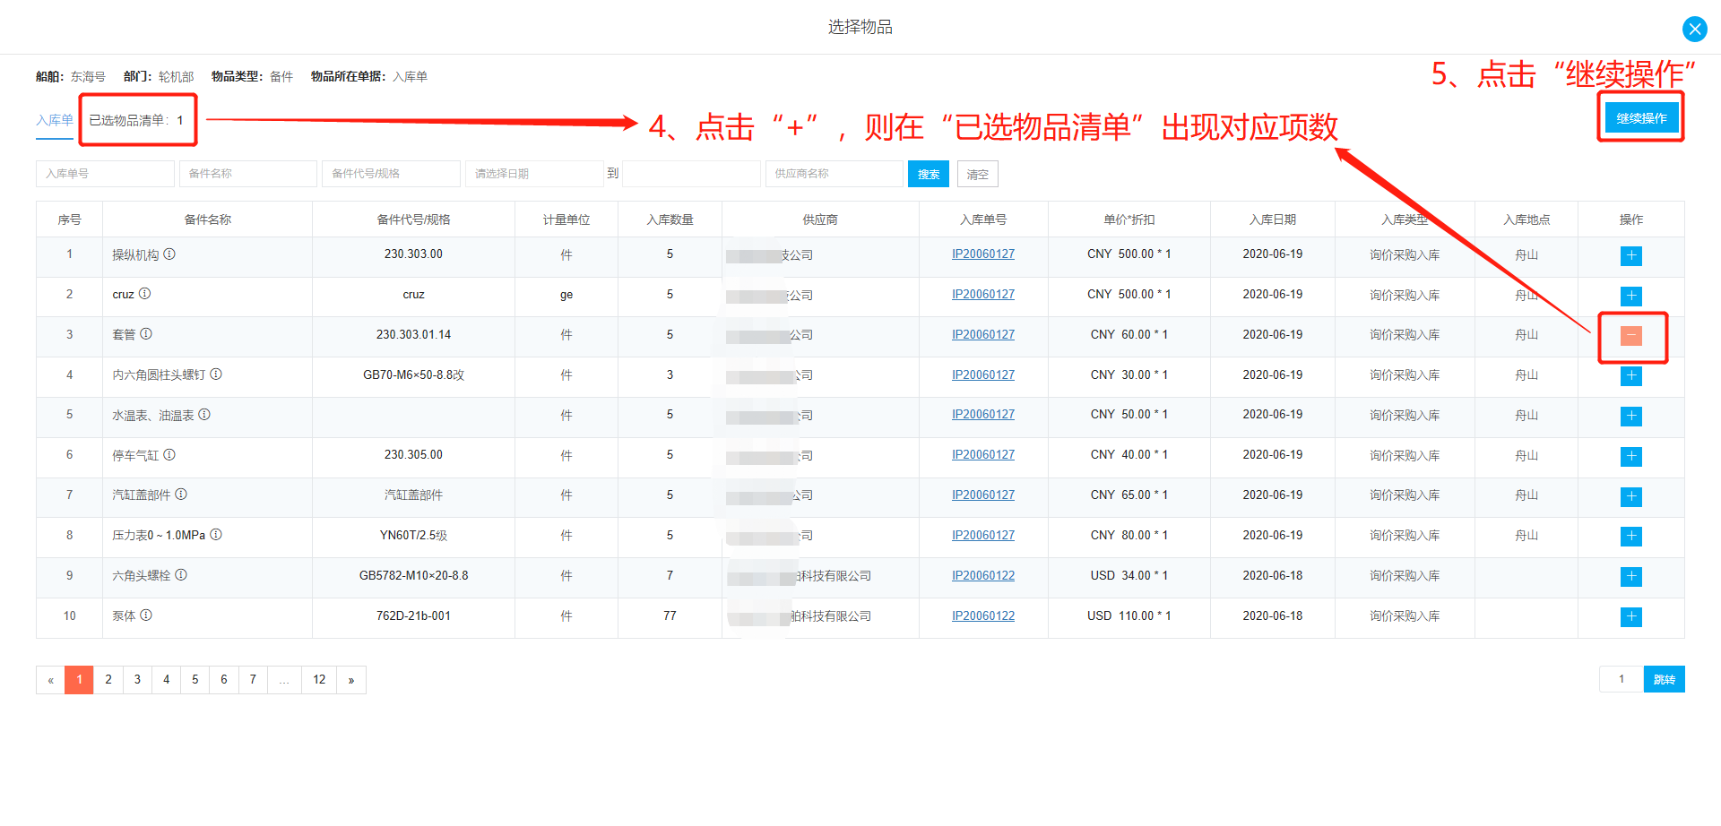Click the 入库数量 column header
This screenshot has height=826, width=1721.
[670, 219]
